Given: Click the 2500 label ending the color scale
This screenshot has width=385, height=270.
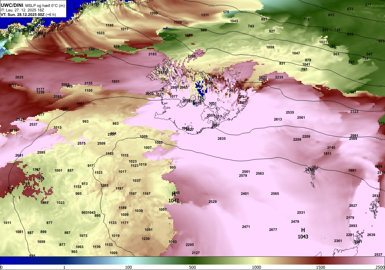Looking at the screenshot, I should tap(380, 267).
